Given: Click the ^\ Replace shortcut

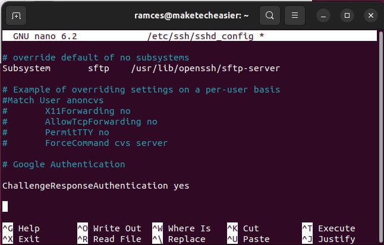Looking at the screenshot, I should [x=179, y=239].
